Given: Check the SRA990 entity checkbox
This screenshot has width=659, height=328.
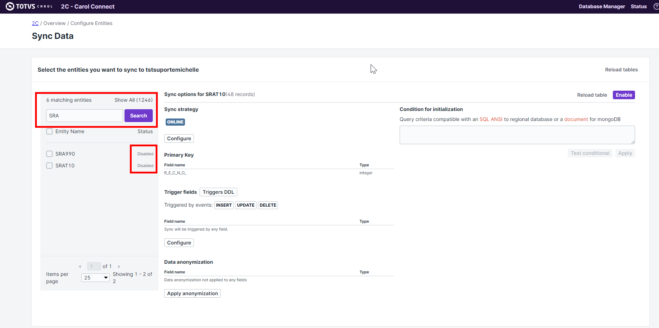Looking at the screenshot, I should 49,154.
